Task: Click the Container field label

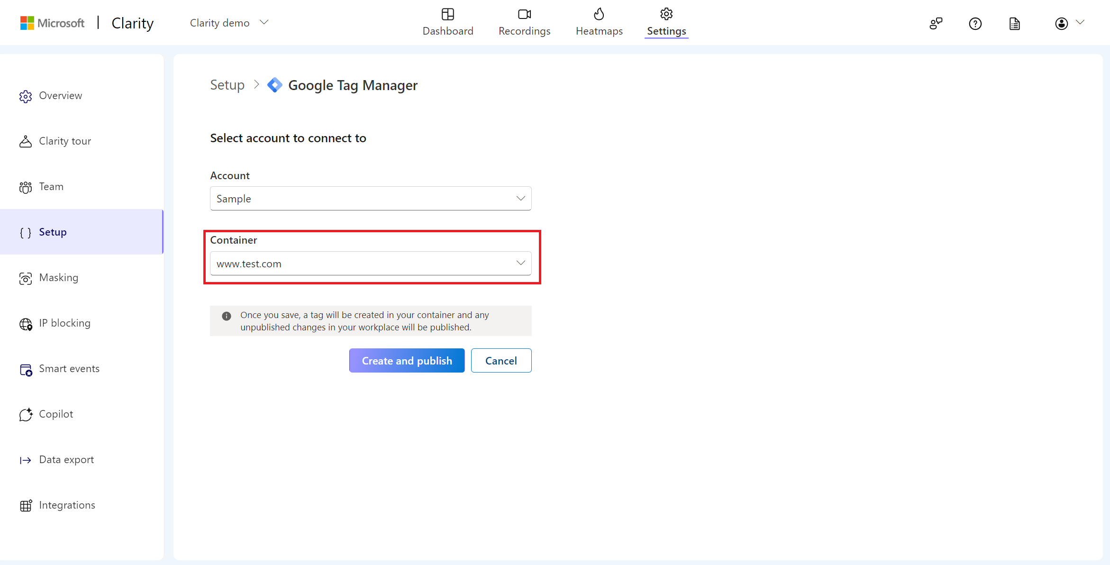Action: 234,240
